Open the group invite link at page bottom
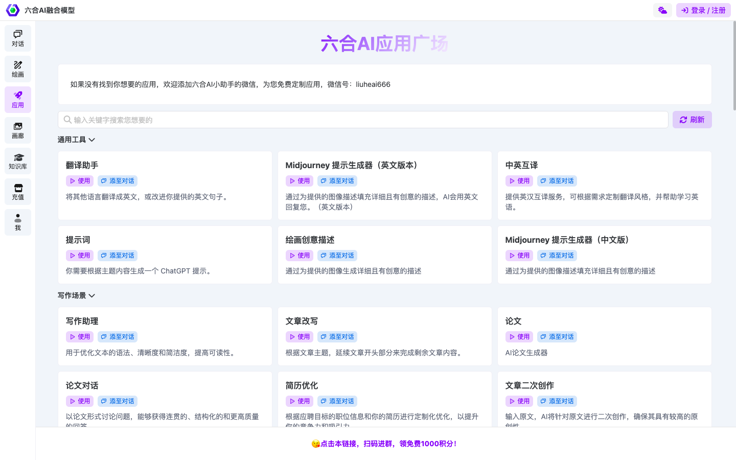This screenshot has width=736, height=460. (384, 443)
